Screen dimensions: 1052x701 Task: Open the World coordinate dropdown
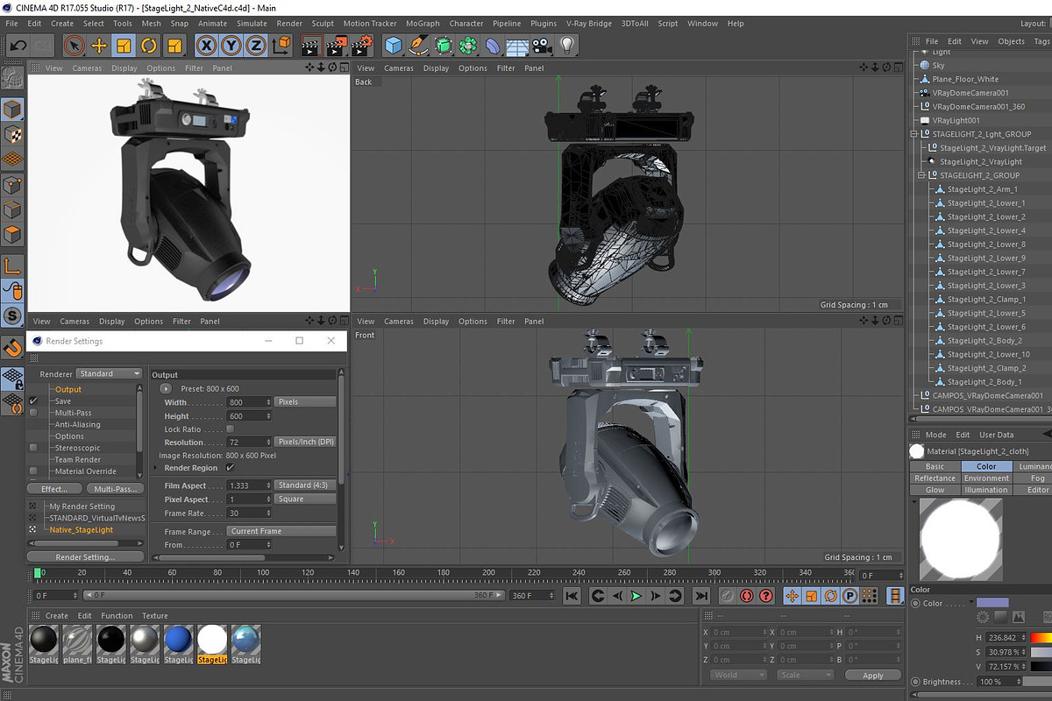(x=738, y=675)
